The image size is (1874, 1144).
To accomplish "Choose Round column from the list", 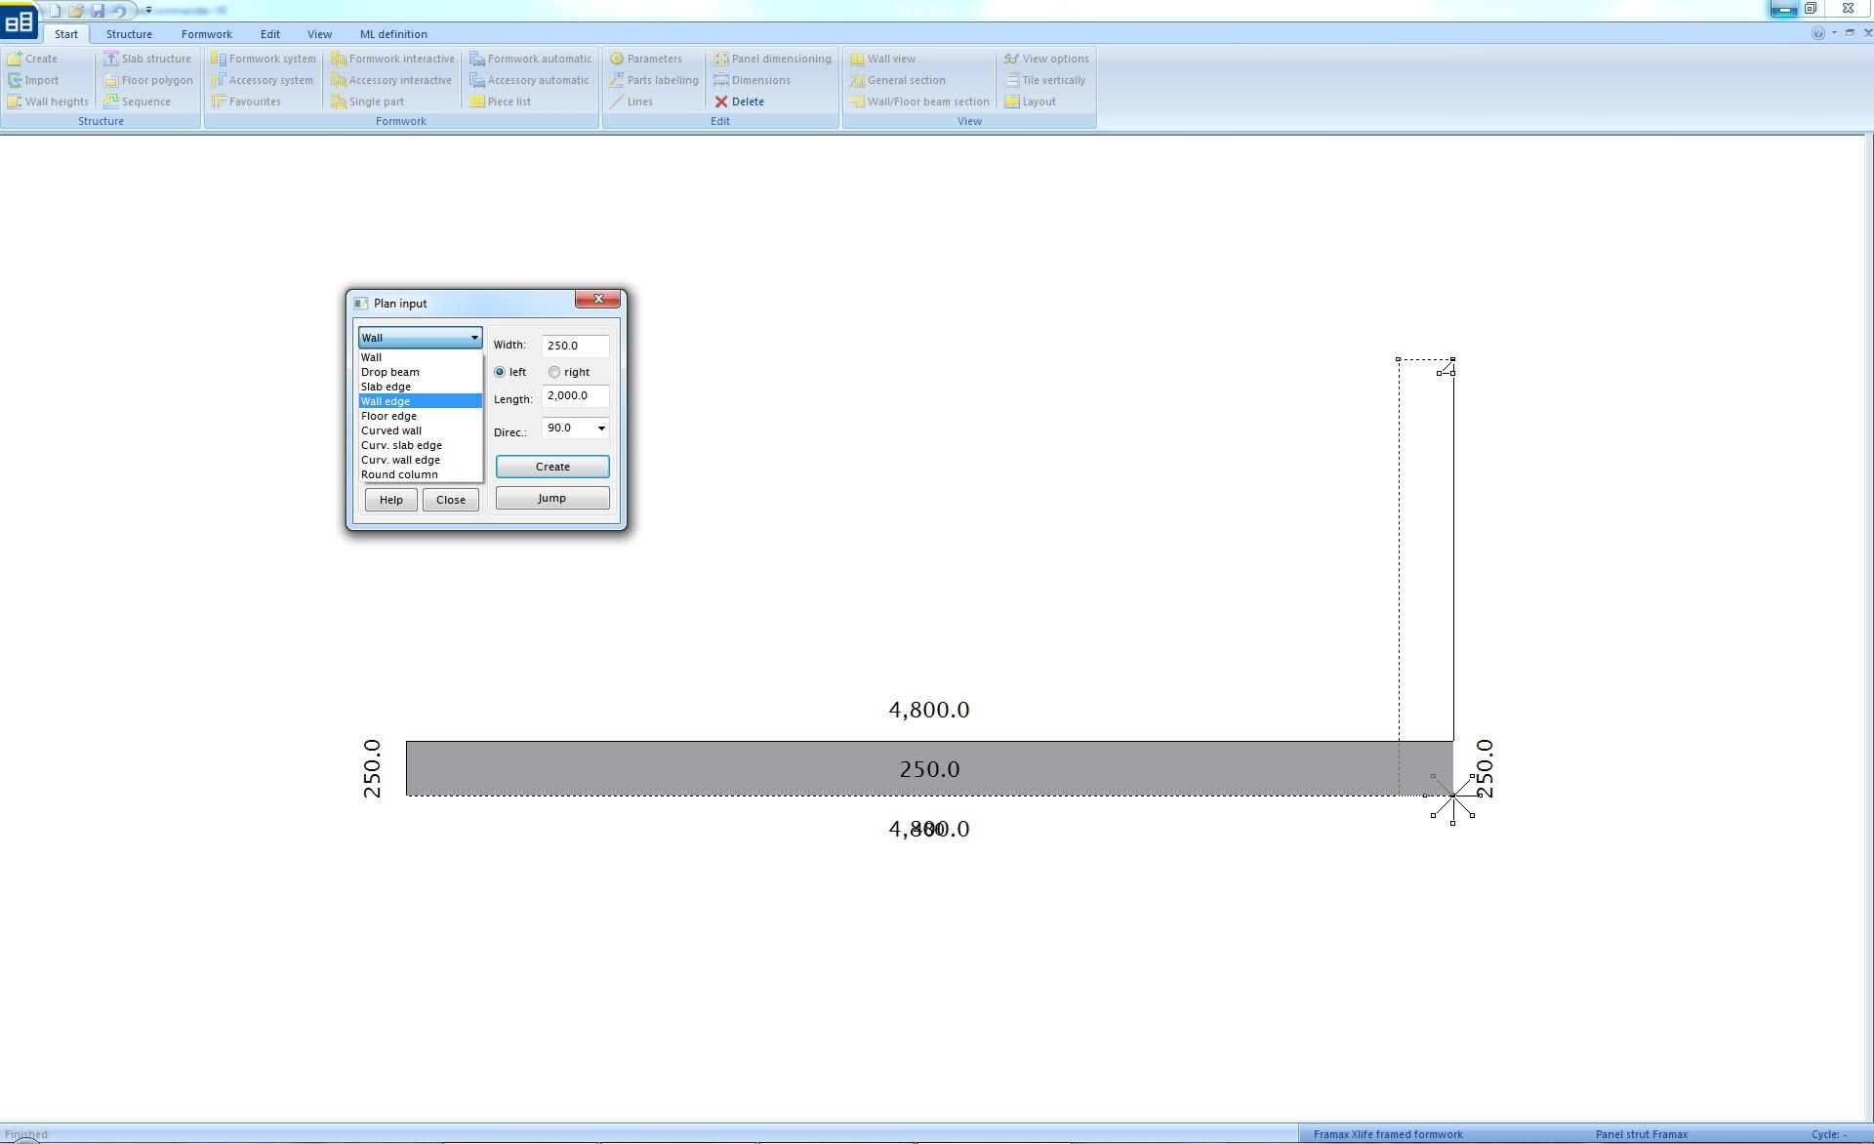I will (x=399, y=474).
